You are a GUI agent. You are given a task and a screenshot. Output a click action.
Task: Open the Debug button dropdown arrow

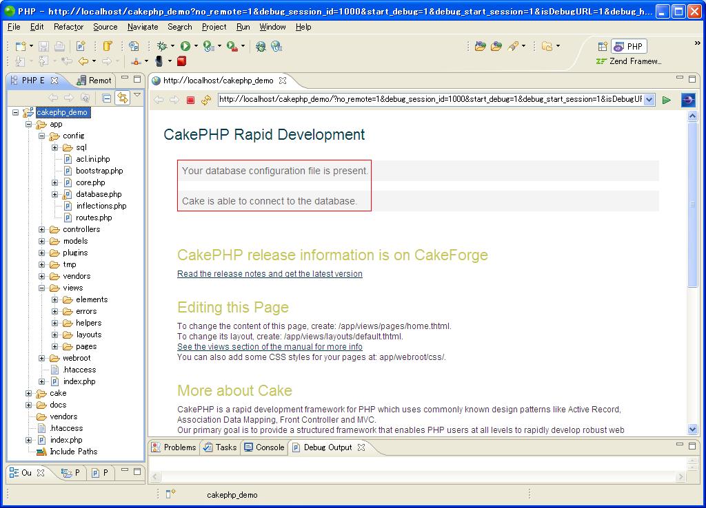pos(172,46)
